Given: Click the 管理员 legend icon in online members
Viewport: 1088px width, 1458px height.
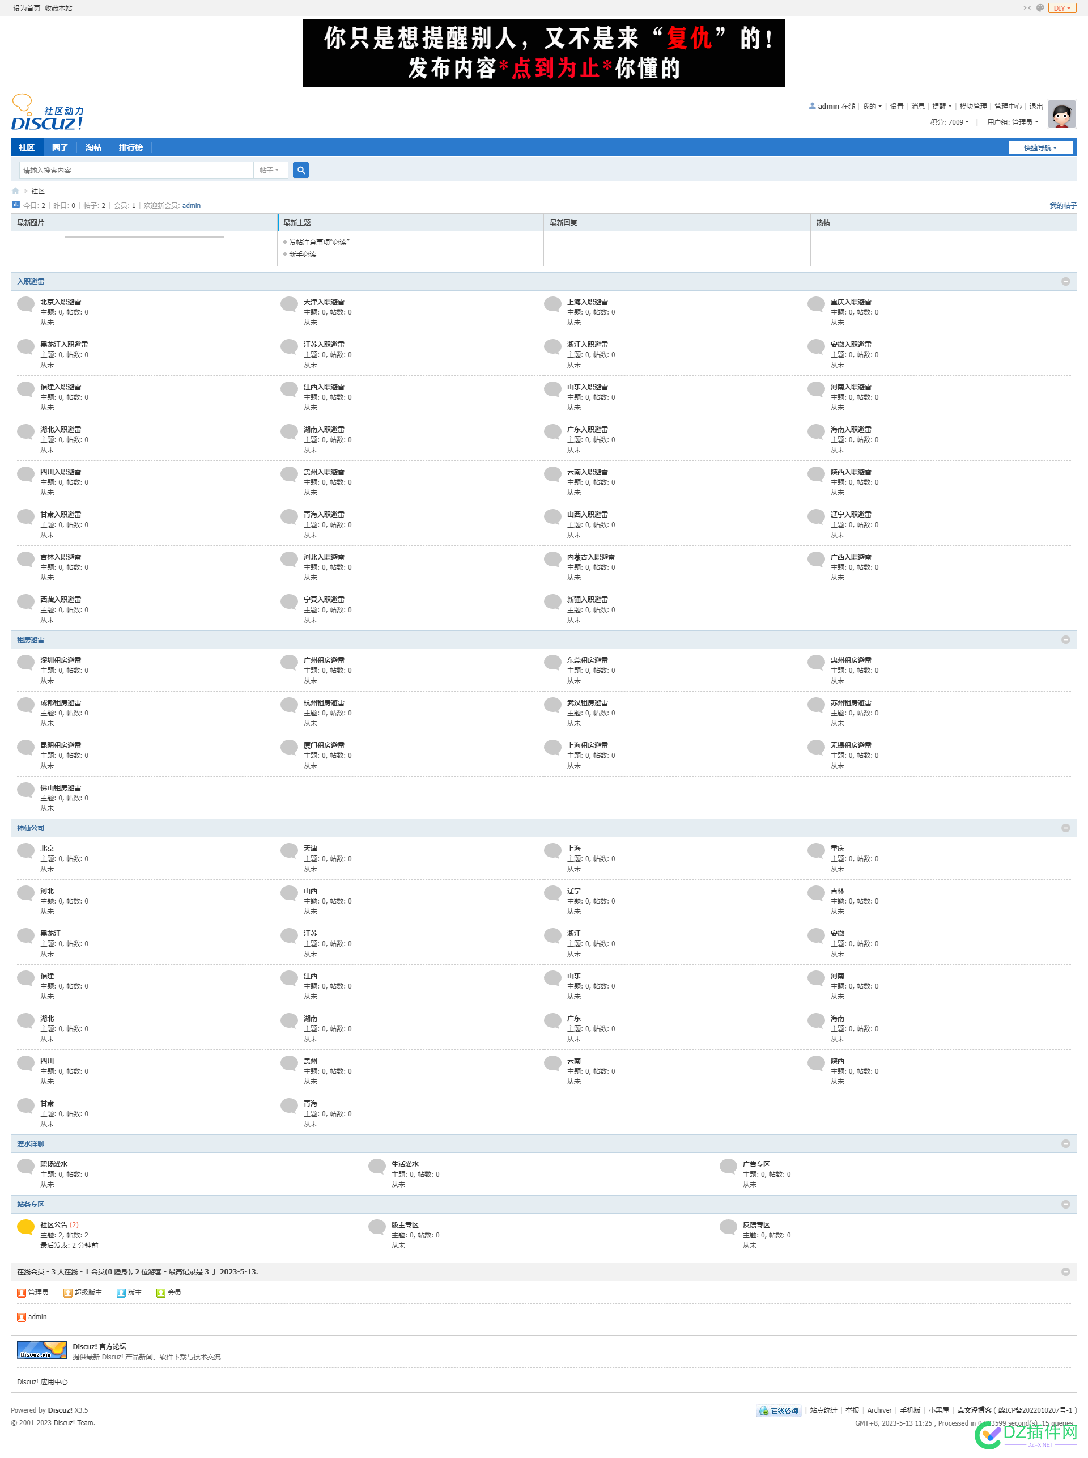Looking at the screenshot, I should point(22,1292).
